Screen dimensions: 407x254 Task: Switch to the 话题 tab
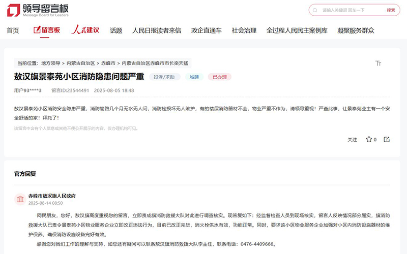pos(116,30)
